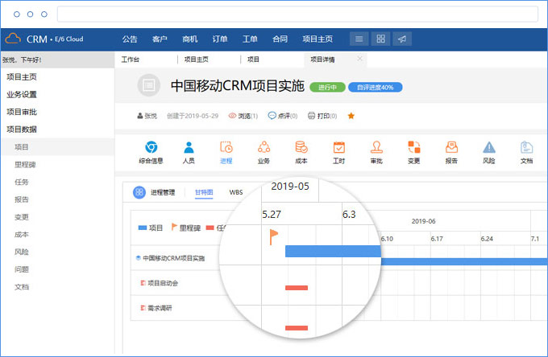The image size is (548, 357).
Task: Click the 变更 change icon
Action: click(413, 148)
